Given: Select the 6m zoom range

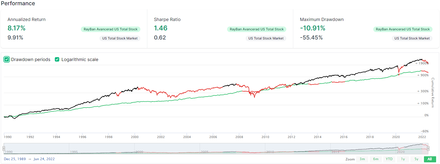Looking at the screenshot, I should click(375, 159).
